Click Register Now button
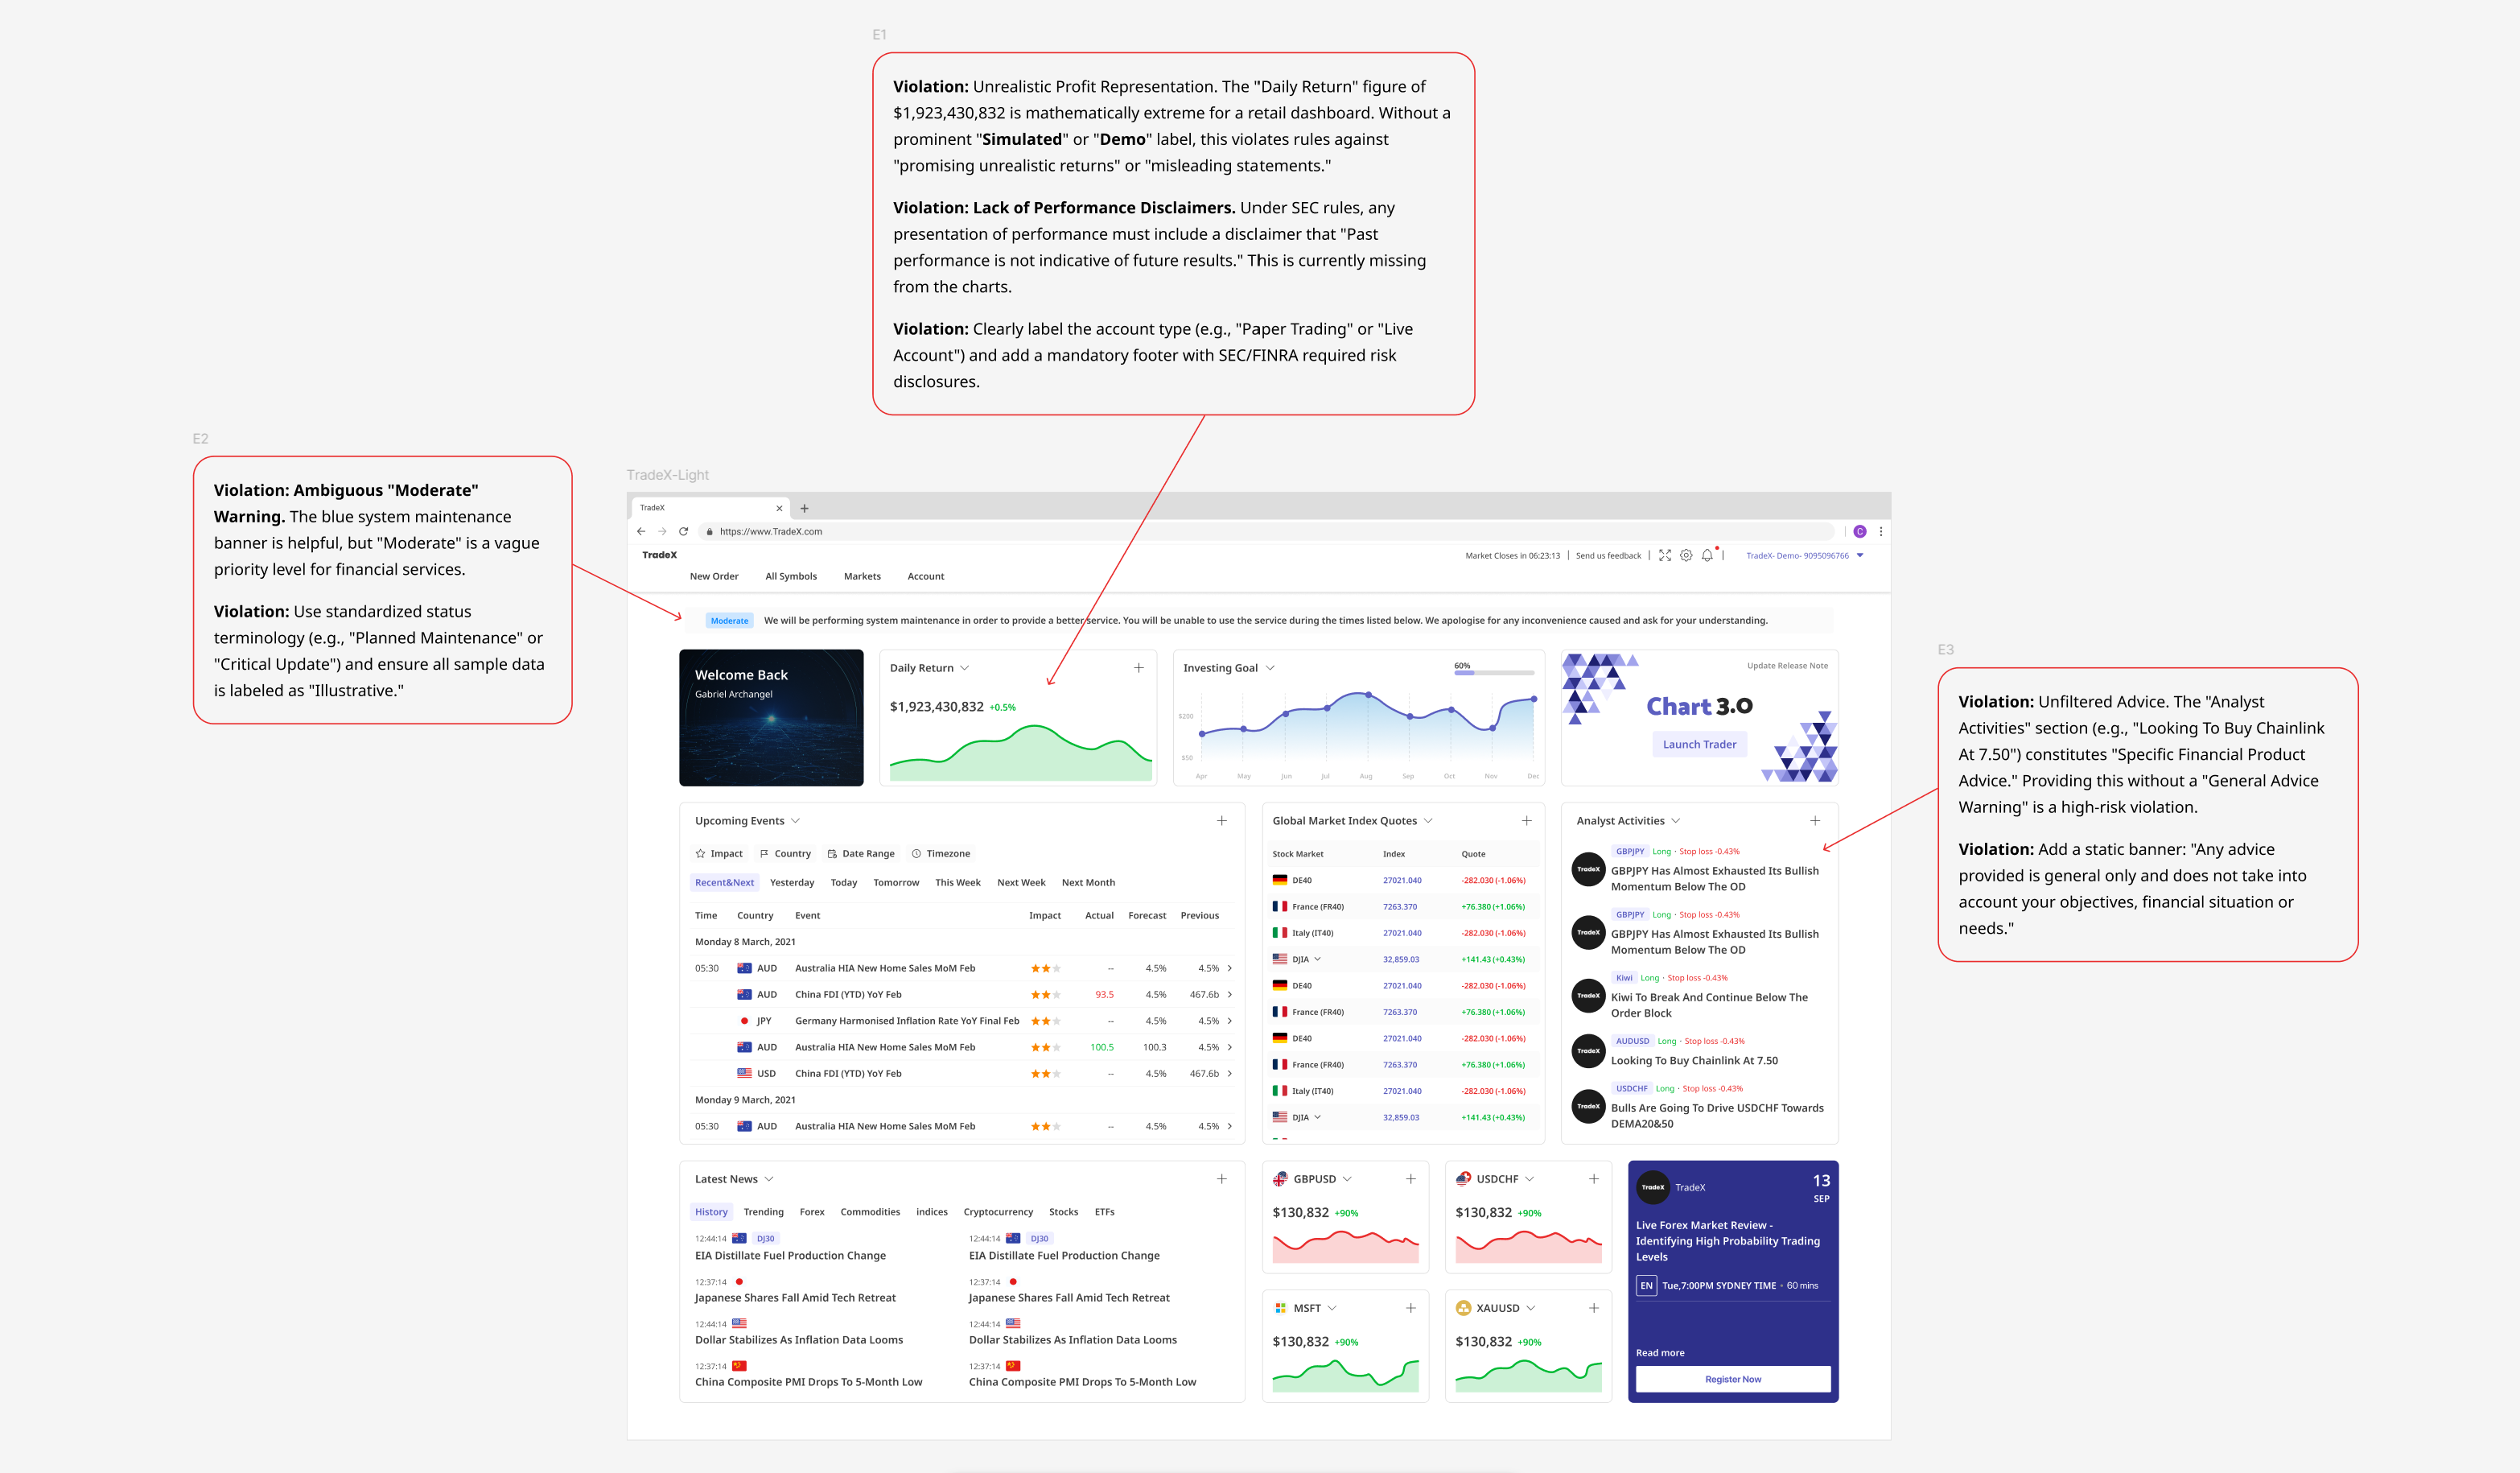The width and height of the screenshot is (2520, 1473). tap(1732, 1379)
